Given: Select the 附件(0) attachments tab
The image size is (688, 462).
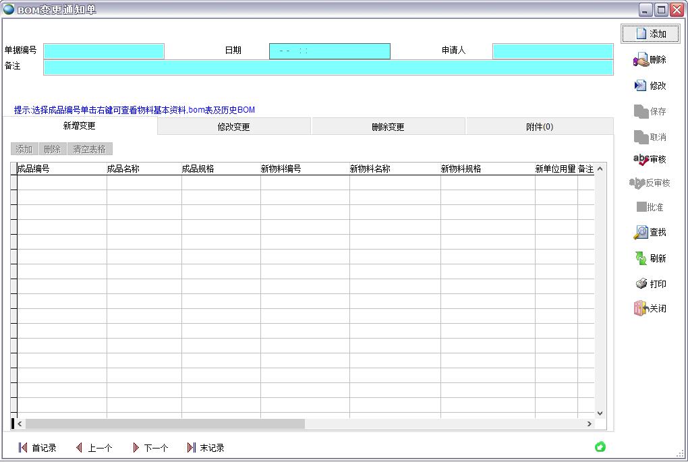Looking at the screenshot, I should [540, 127].
